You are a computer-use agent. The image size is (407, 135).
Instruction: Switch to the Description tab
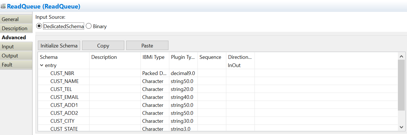tap(15, 28)
